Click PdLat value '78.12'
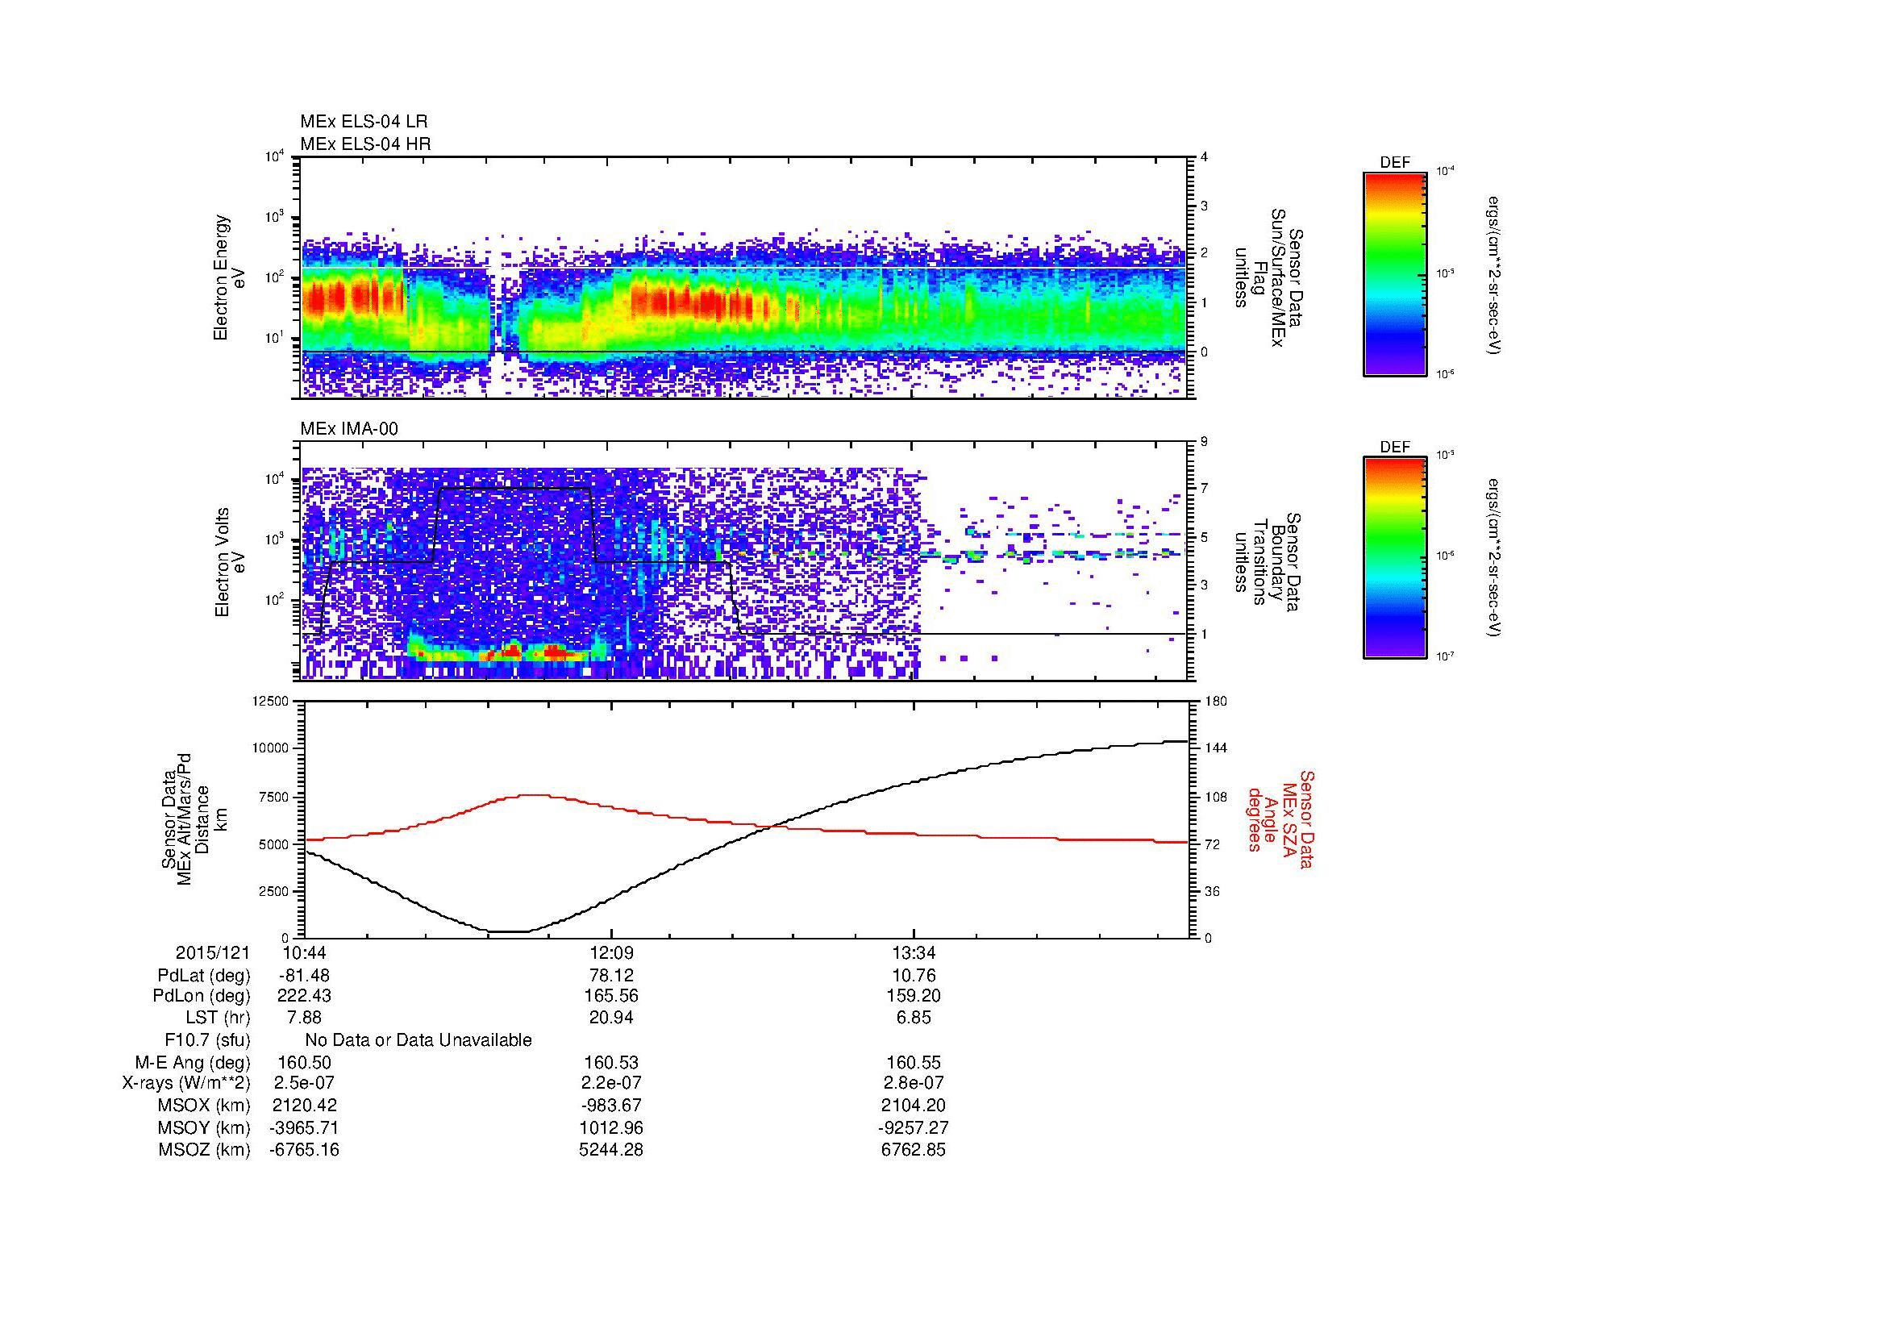This screenshot has height=1333, width=1886. pyautogui.click(x=610, y=976)
